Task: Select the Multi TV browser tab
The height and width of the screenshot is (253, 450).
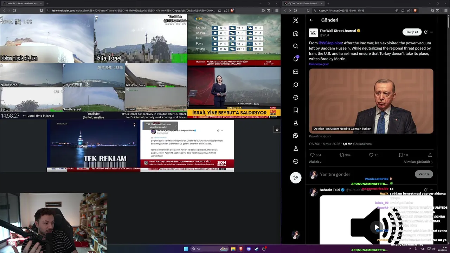Action: [23, 4]
